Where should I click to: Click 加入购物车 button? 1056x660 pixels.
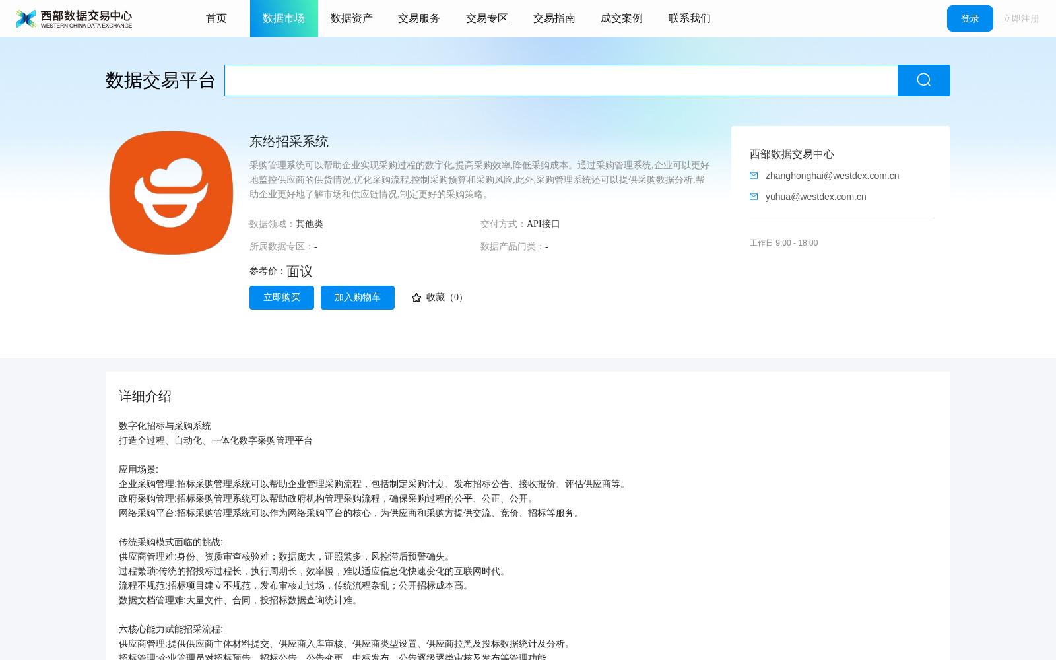[358, 298]
